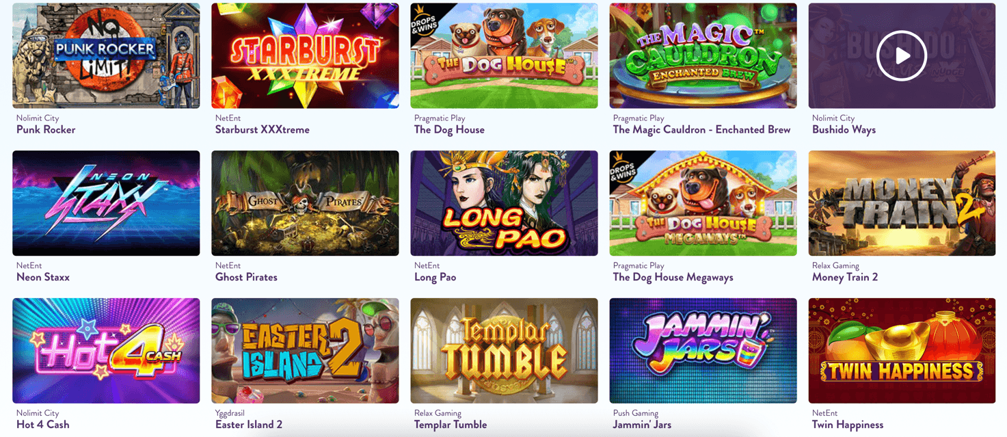Open the Ghost Pirates game tile
Viewport: 1007px width, 437px height.
coord(305,203)
